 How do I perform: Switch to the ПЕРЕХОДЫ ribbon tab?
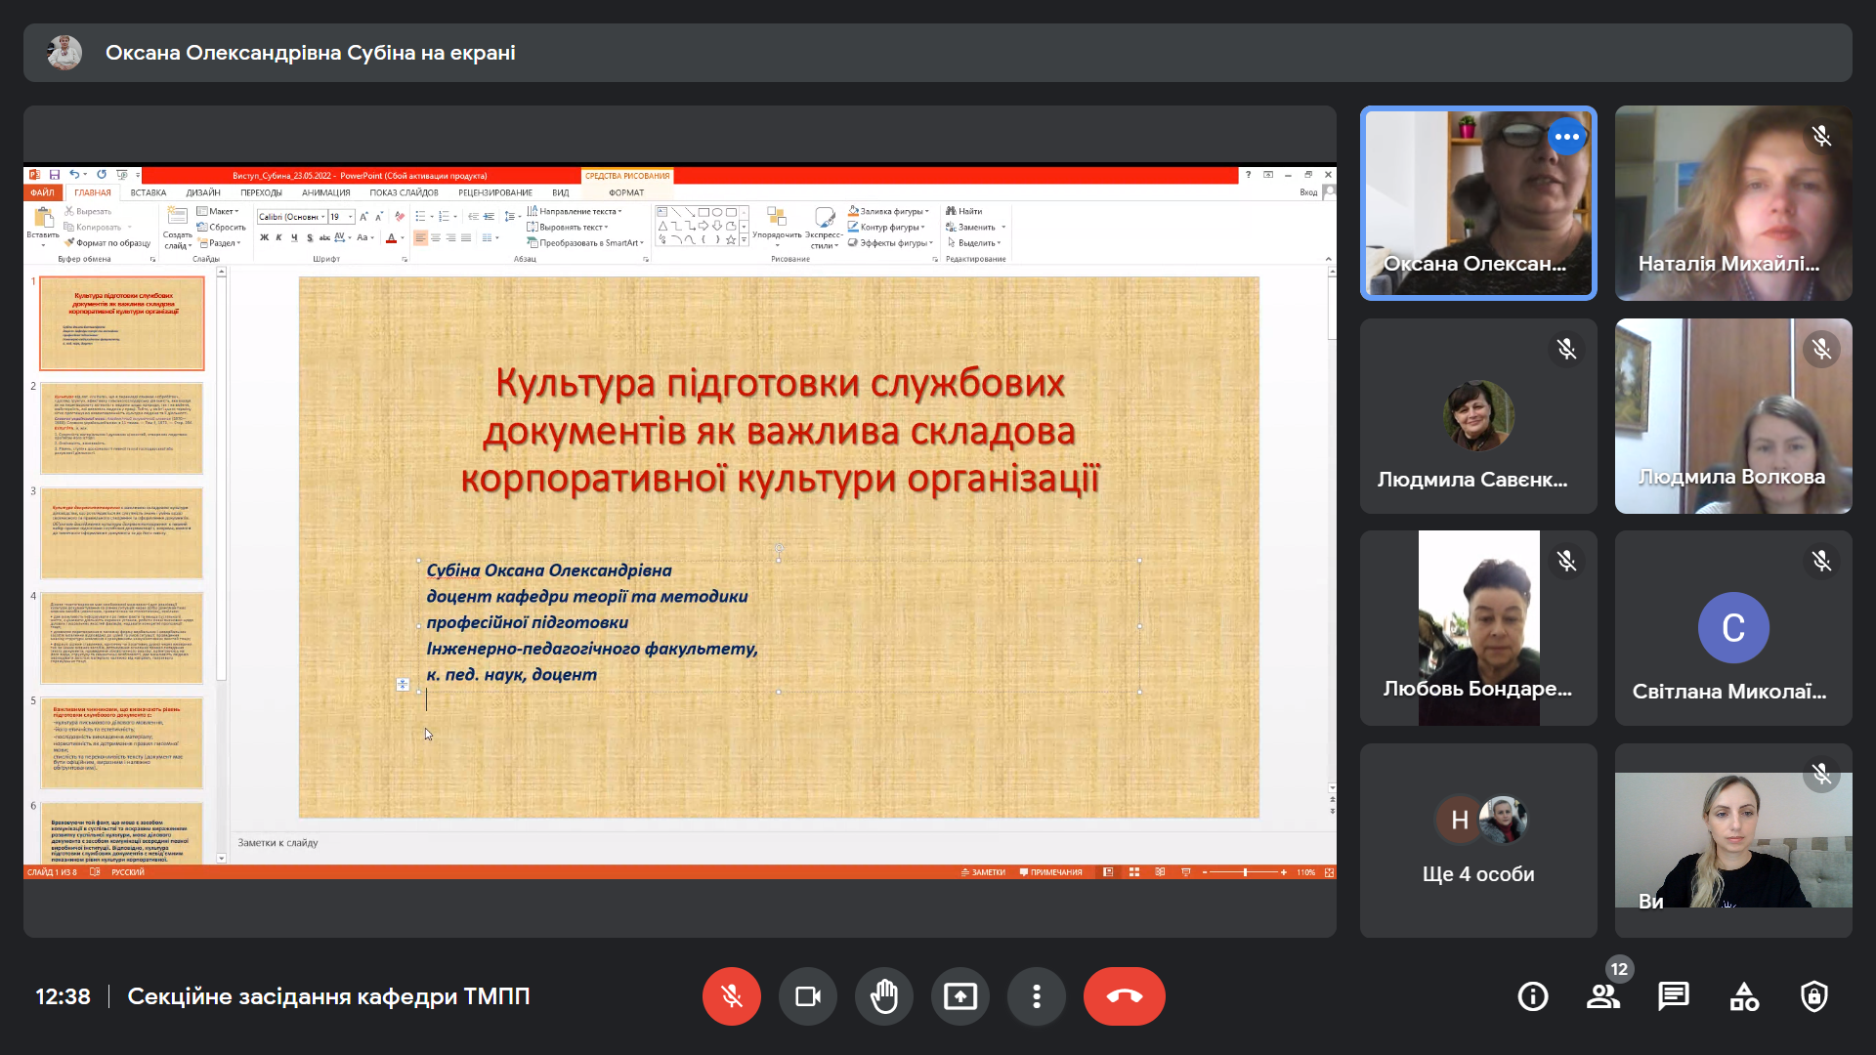click(261, 192)
